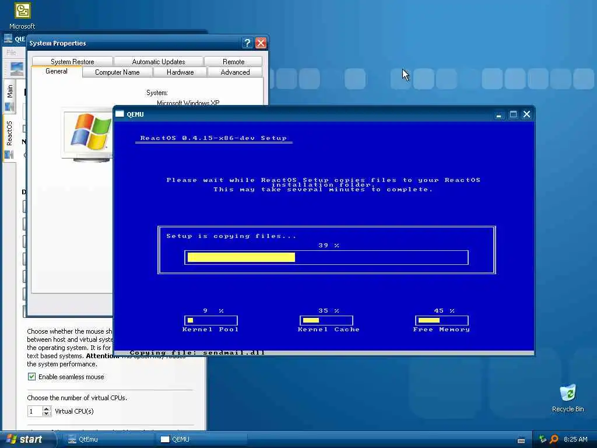Screen dimensions: 597x448
Task: Click the setup file copying progress bar
Action: point(326,257)
